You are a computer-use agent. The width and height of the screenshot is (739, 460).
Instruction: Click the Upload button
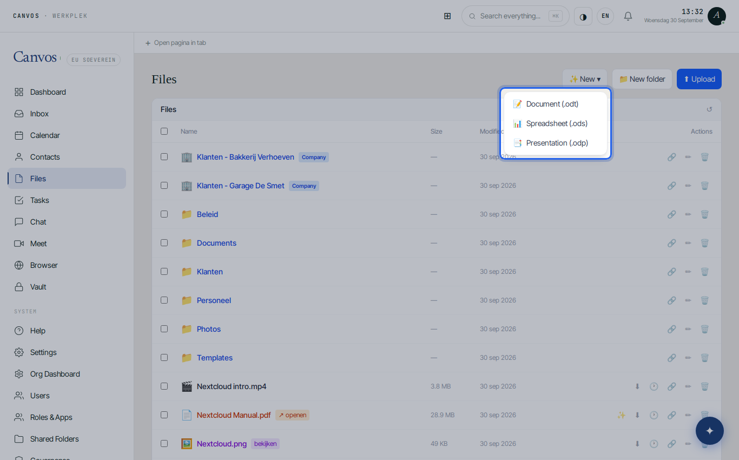tap(699, 79)
